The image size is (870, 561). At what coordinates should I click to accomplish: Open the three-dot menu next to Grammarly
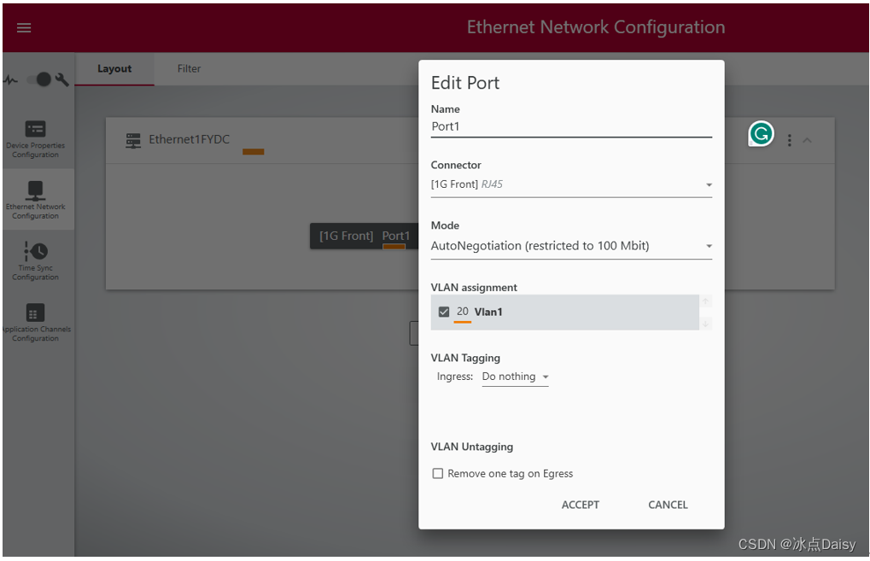(x=789, y=139)
